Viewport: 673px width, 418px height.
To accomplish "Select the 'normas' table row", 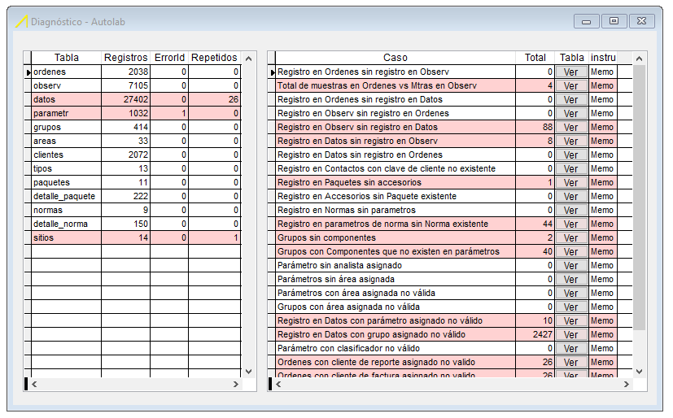I will [x=136, y=210].
